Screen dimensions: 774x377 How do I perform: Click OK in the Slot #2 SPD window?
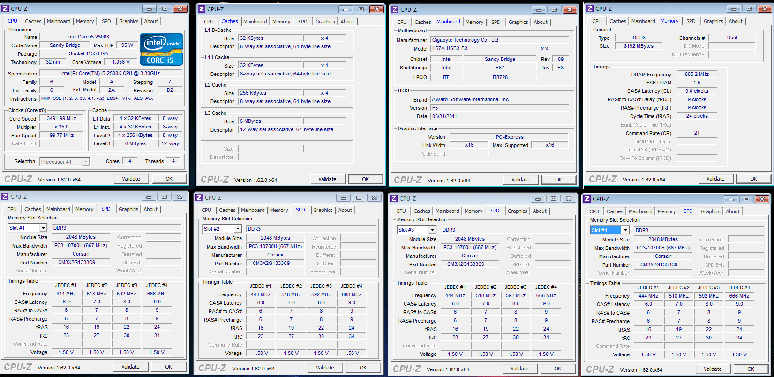(x=363, y=368)
